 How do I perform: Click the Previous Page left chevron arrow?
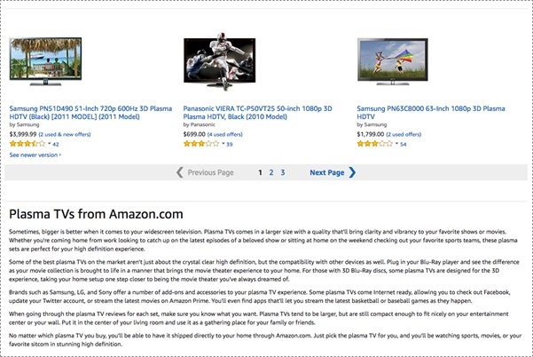pyautogui.click(x=180, y=172)
